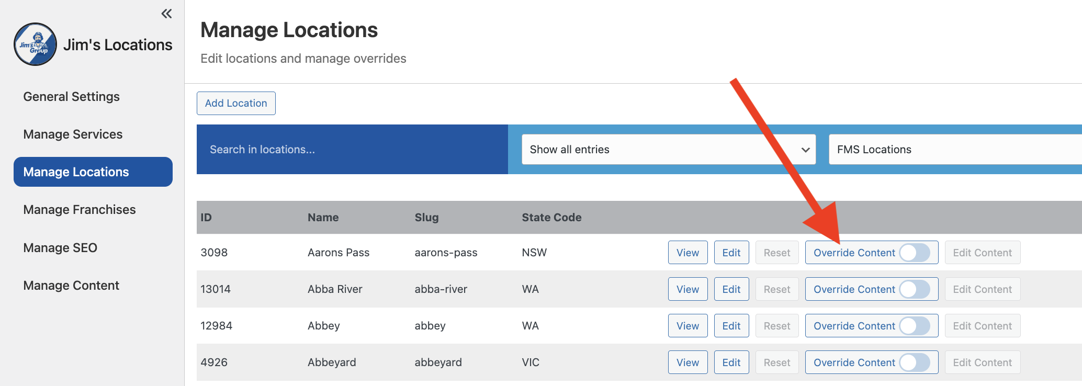Image resolution: width=1082 pixels, height=386 pixels.
Task: Focus the Search in locations field
Action: click(352, 150)
